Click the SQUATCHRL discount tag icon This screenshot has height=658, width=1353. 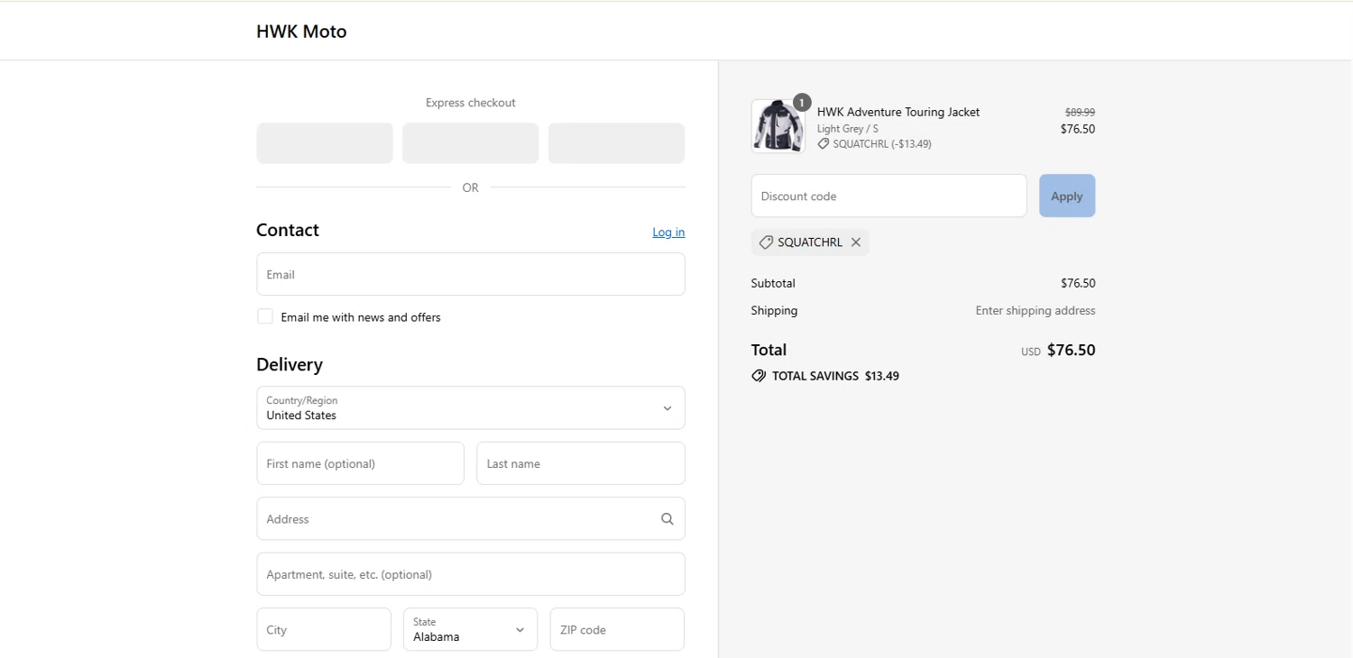pyautogui.click(x=766, y=242)
